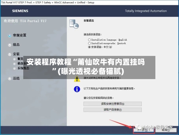The image size is (179, 135).
Task: Click the 请选择安装语言 label
Action: (x=92, y=35)
